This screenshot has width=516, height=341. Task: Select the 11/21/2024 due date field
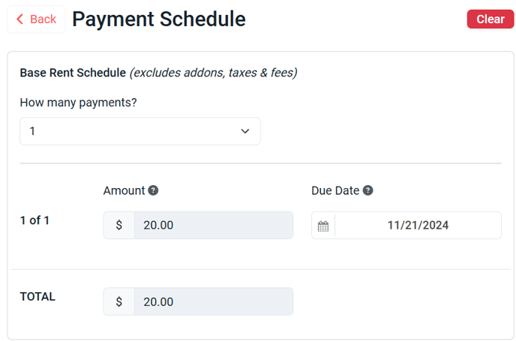pyautogui.click(x=418, y=226)
